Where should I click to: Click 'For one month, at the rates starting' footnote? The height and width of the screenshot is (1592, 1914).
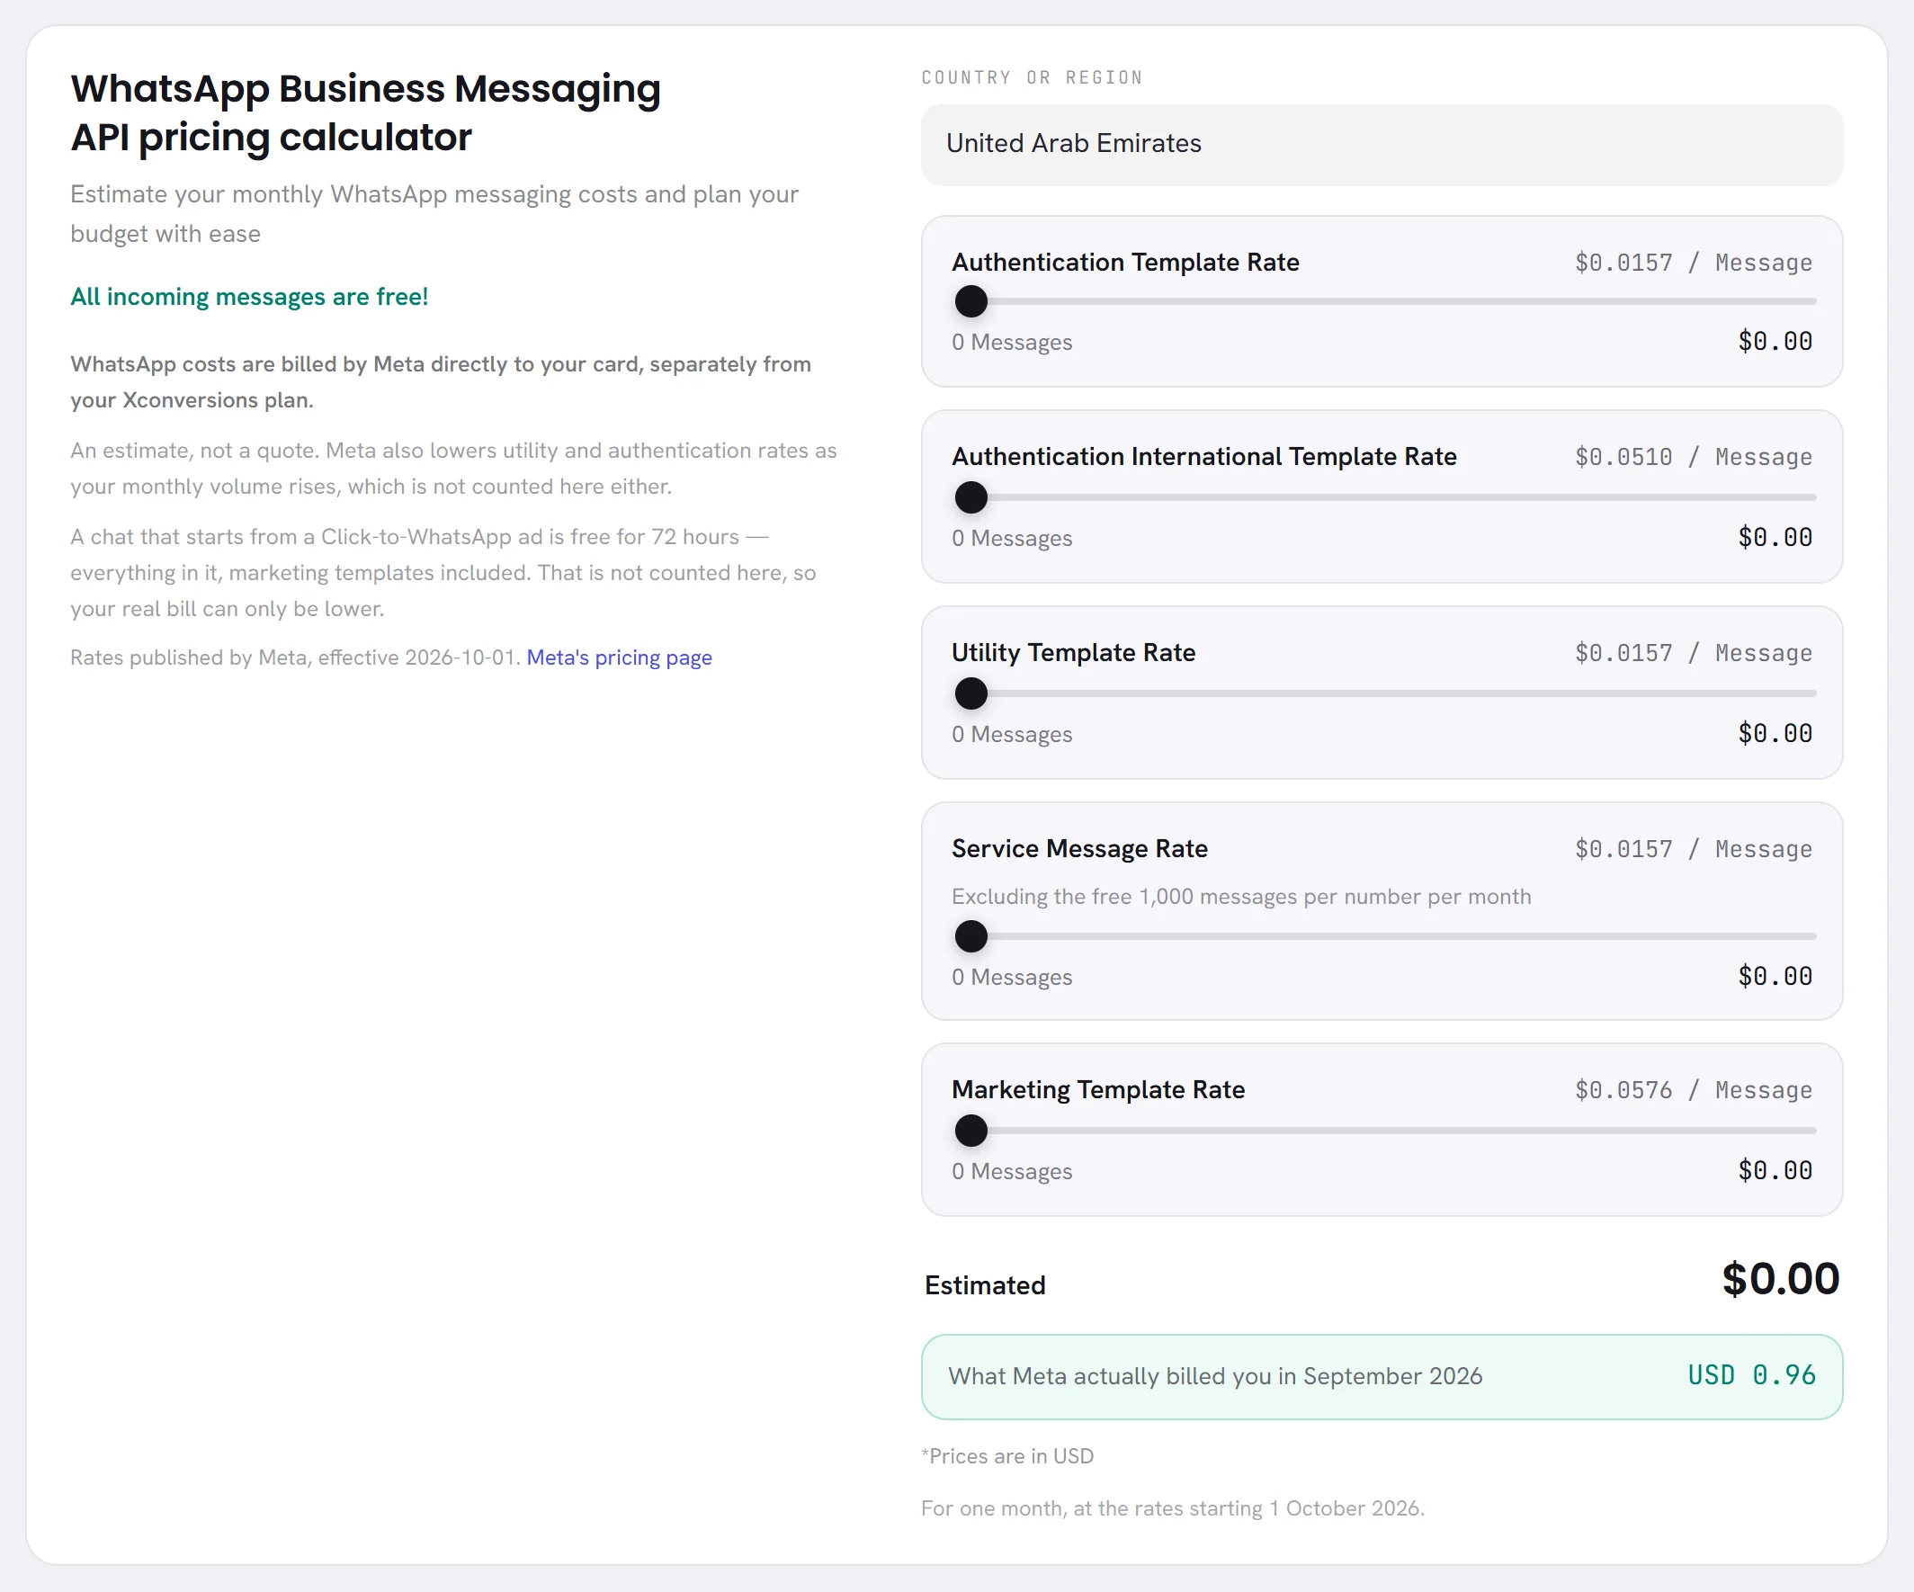pos(1172,1508)
